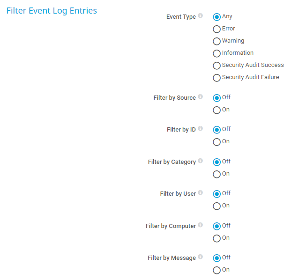Viewport: 298px width, 280px height.
Task: Select Security Audit Failure event type
Action: tap(216, 78)
